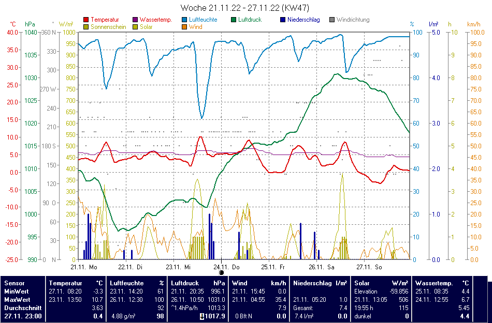Click the Temperatur column header in table
Image resolution: width=492 pixels, height=323 pixels.
point(65,283)
